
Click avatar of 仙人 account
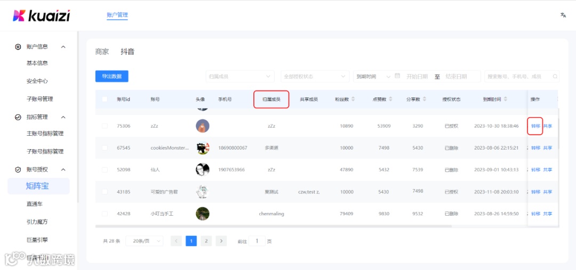pos(203,169)
